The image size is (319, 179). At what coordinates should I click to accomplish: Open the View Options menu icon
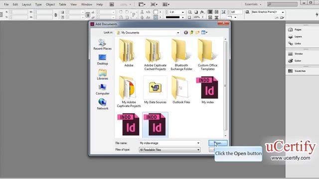click(142, 4)
